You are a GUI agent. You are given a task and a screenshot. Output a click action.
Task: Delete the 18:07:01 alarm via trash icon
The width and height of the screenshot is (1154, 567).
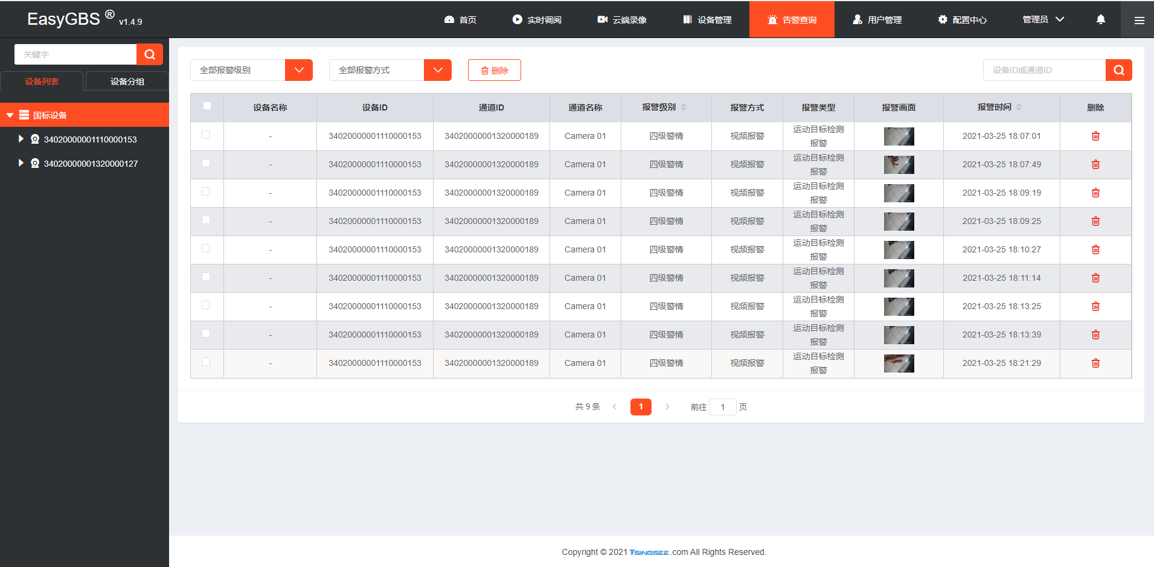tap(1095, 136)
